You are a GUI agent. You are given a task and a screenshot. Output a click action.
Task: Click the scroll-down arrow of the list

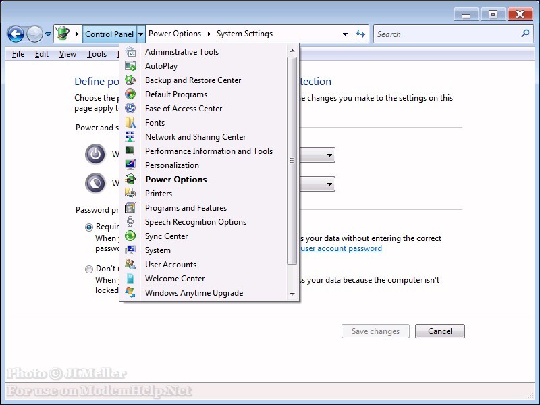pyautogui.click(x=292, y=294)
